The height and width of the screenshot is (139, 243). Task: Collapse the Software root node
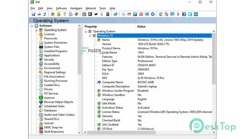click(32, 26)
